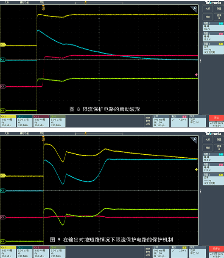Image resolution: width=224 pixels, height=258 pixels.
Task: Click the red 预览 acquisition button
Action: tap(216, 118)
